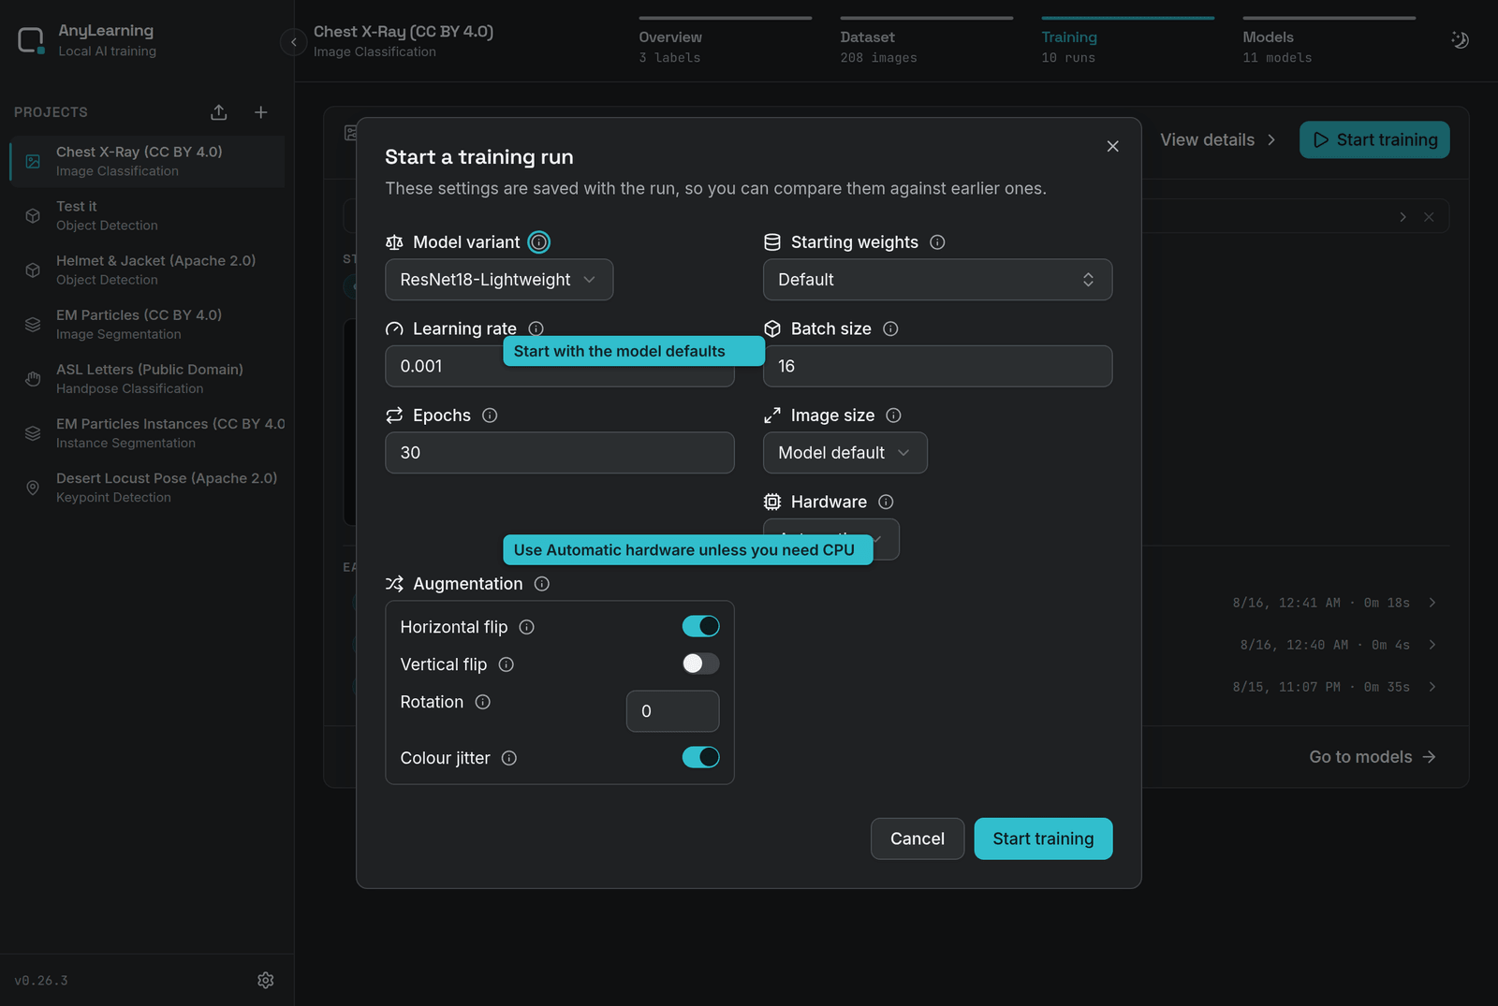The height and width of the screenshot is (1006, 1498).
Task: Open settings via the gear icon
Action: (x=266, y=980)
